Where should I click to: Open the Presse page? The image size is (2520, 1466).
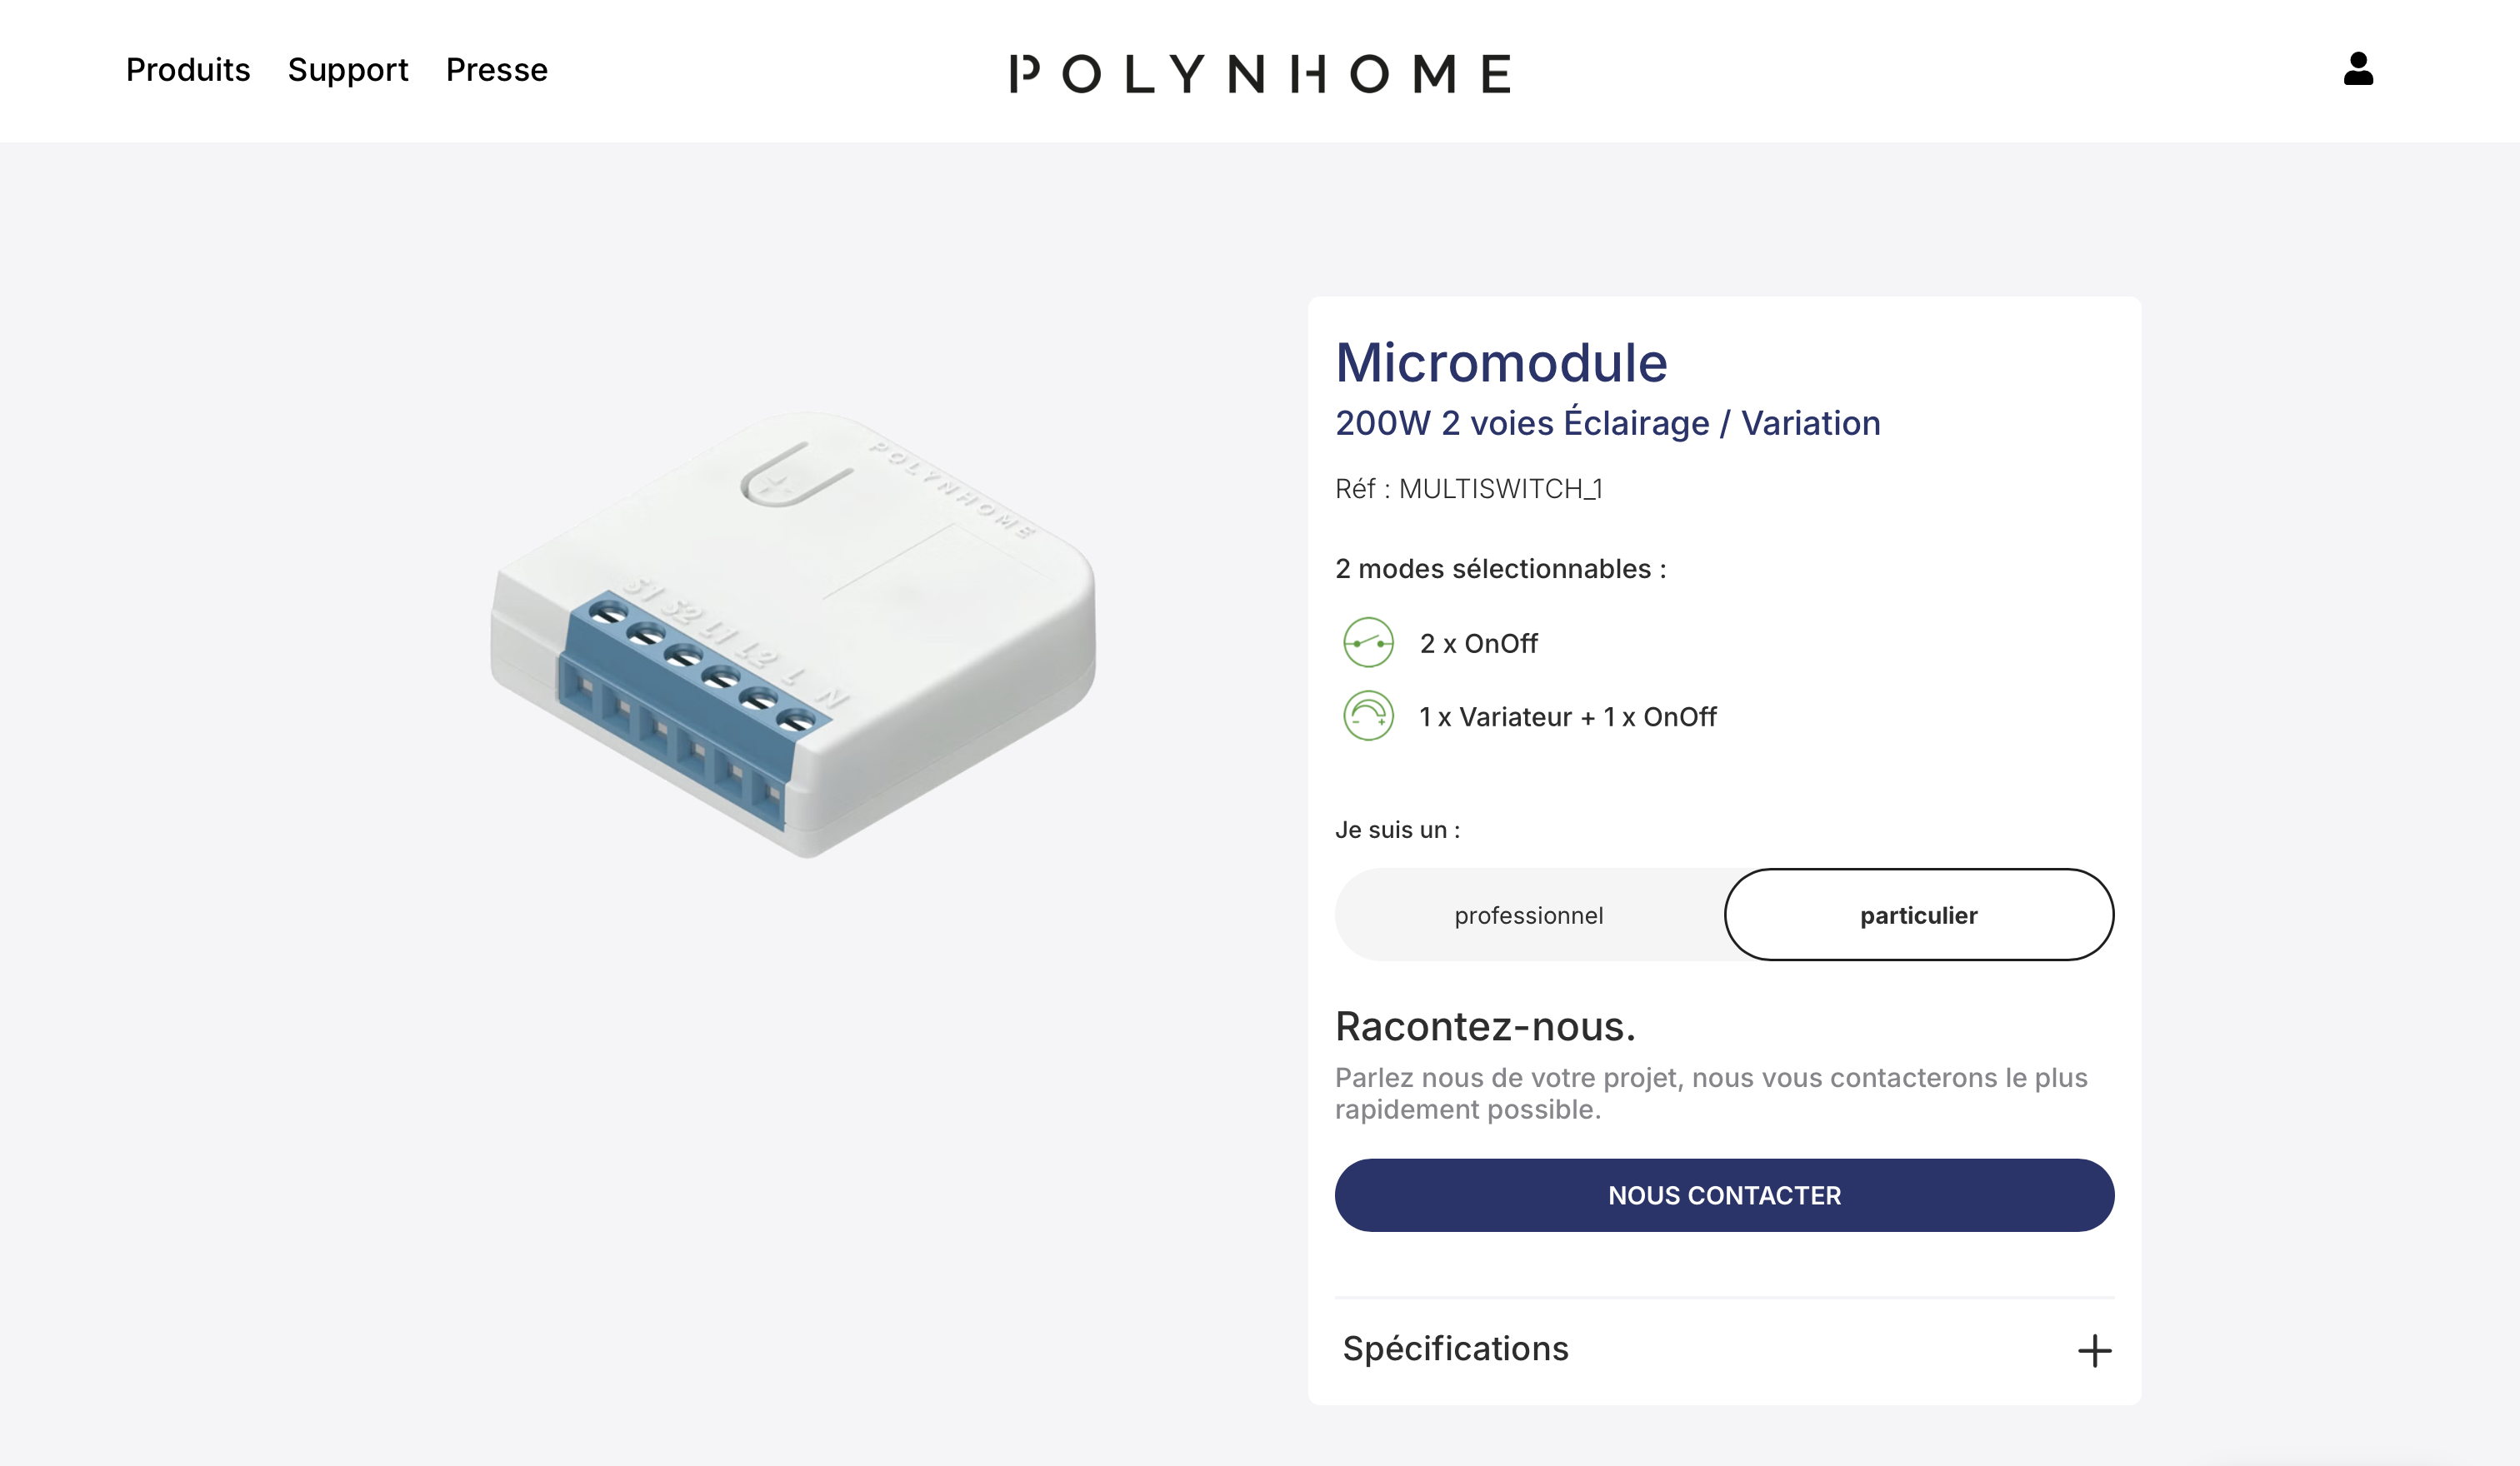pyautogui.click(x=496, y=69)
